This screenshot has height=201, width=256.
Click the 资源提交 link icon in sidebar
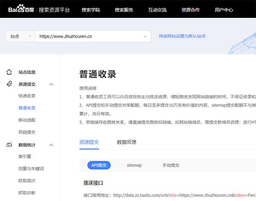(9, 84)
